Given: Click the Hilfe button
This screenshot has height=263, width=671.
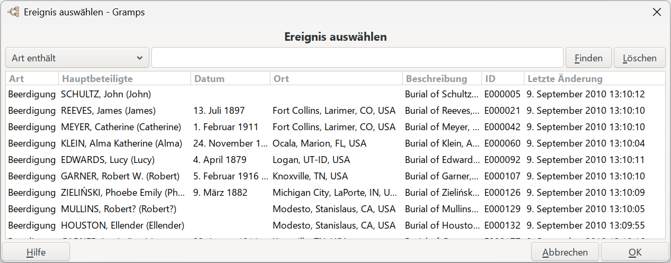Looking at the screenshot, I should coord(36,252).
